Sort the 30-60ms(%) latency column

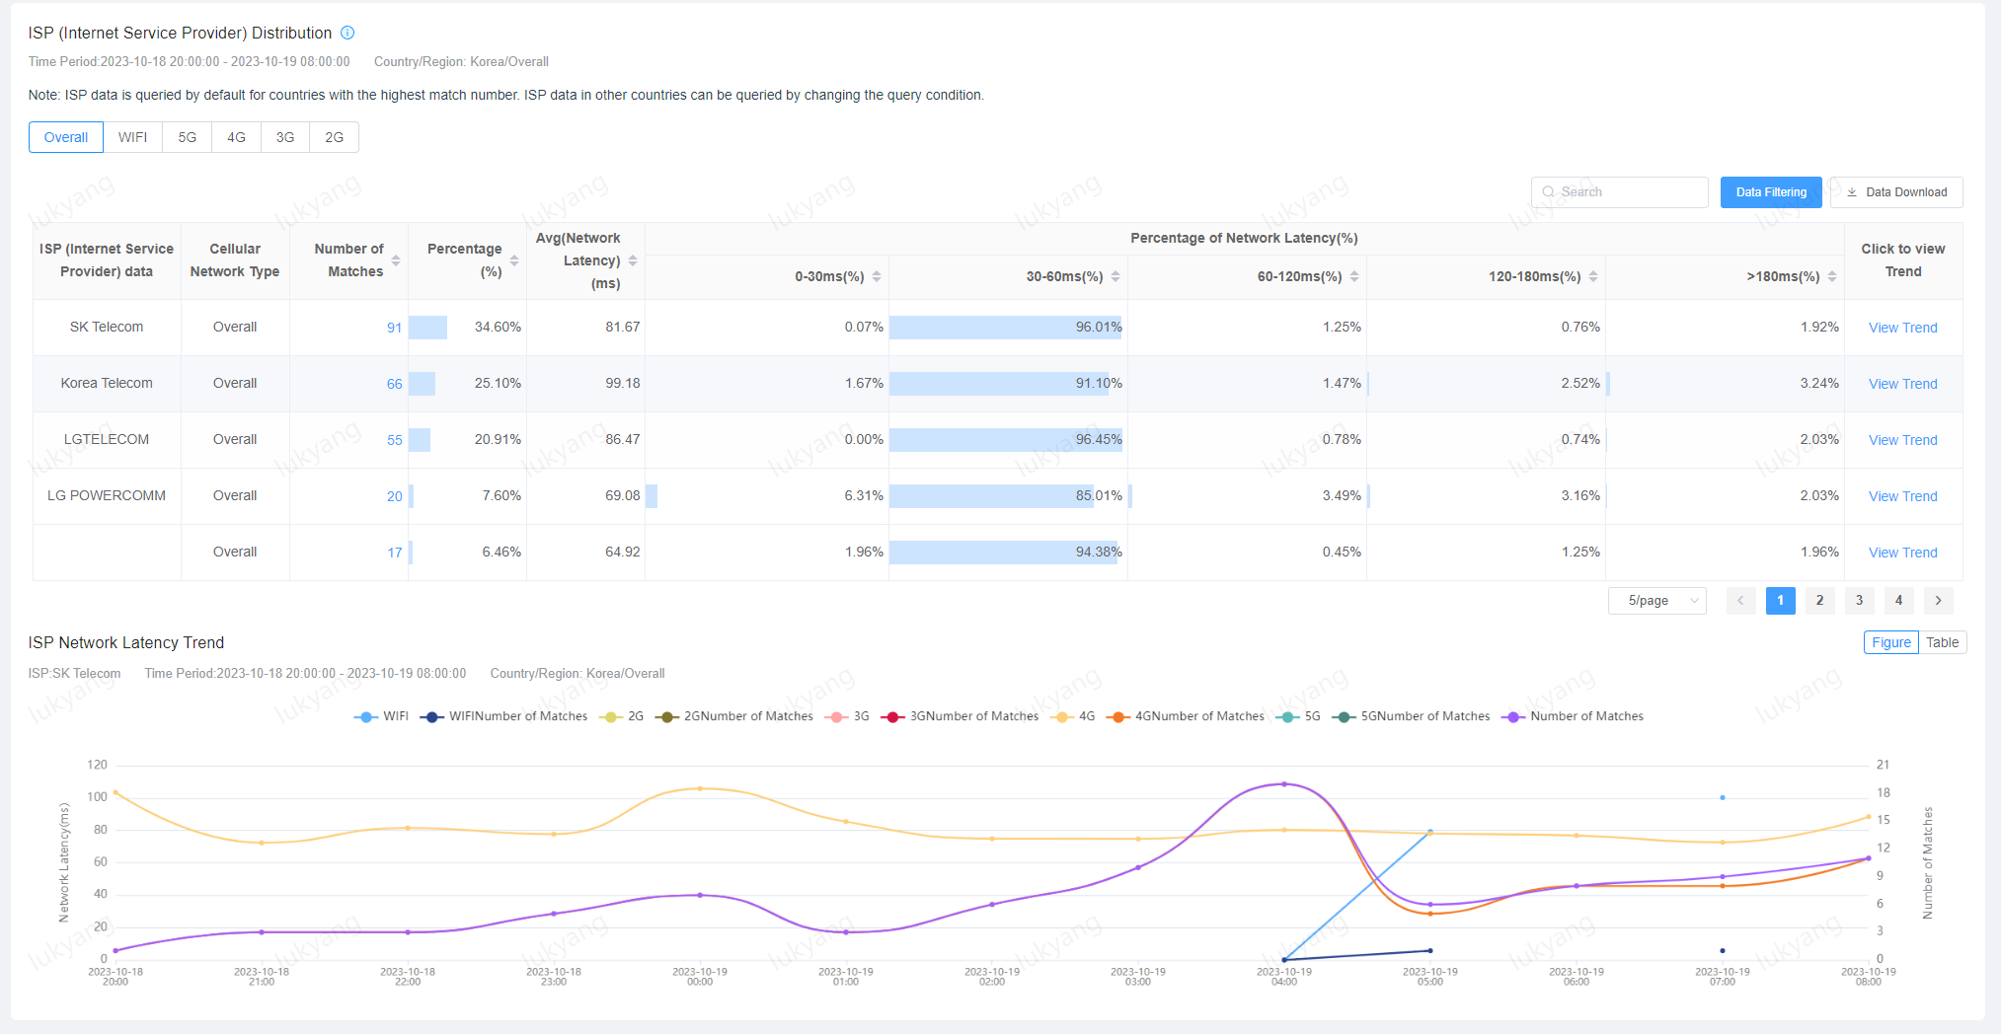(1115, 276)
